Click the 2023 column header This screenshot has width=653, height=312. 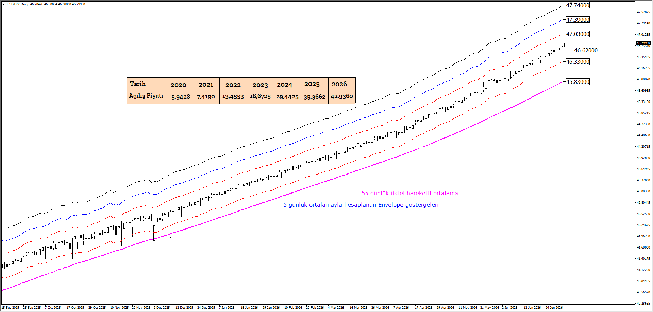point(260,84)
